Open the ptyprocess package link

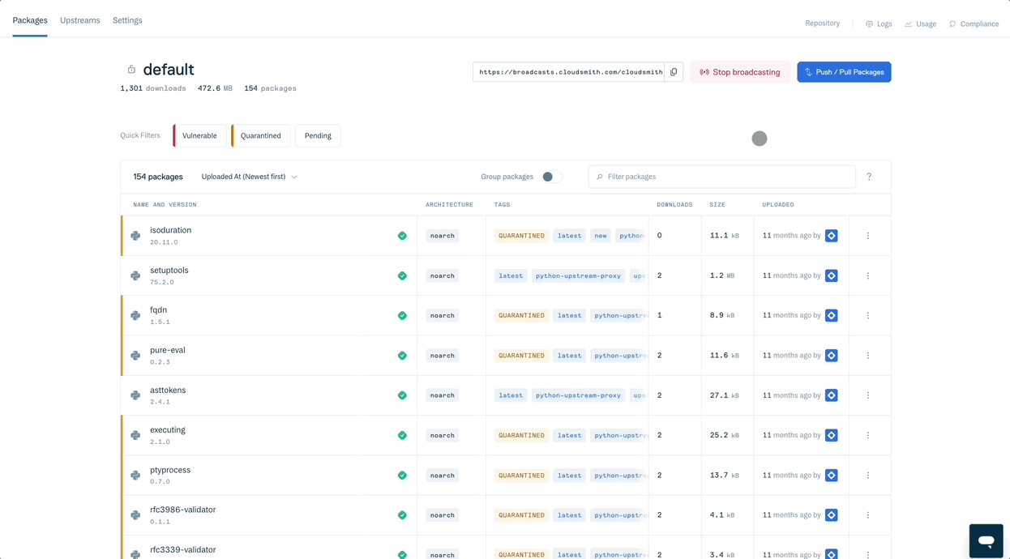coord(170,470)
